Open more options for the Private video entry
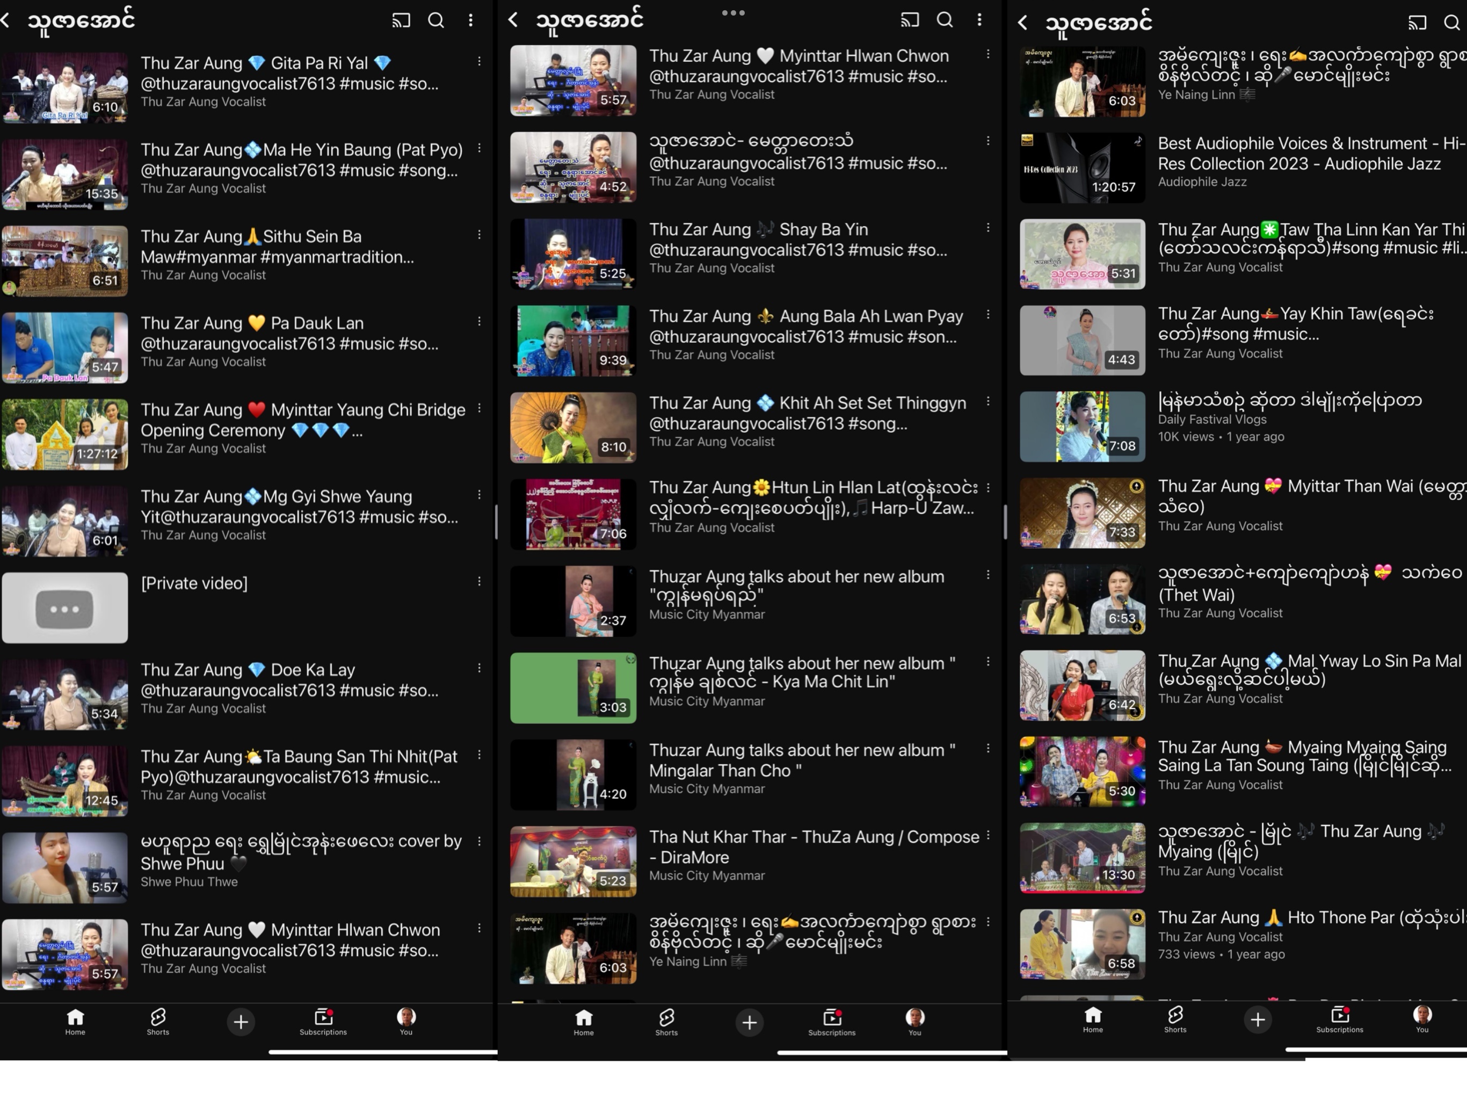The width and height of the screenshot is (1467, 1100). (x=479, y=582)
